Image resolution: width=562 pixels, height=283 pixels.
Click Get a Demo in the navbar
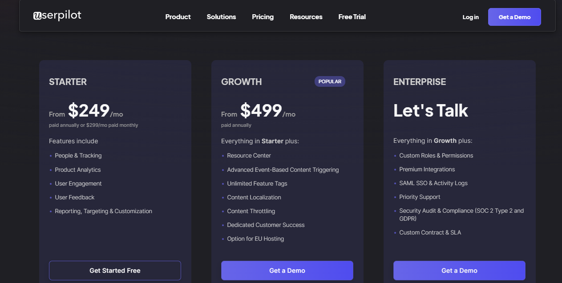tap(514, 16)
